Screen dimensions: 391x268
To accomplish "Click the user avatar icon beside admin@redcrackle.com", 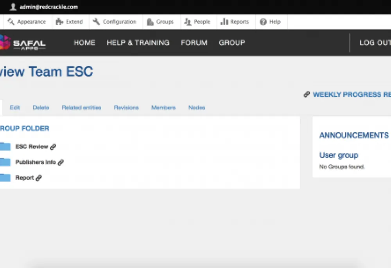I will (13, 7).
